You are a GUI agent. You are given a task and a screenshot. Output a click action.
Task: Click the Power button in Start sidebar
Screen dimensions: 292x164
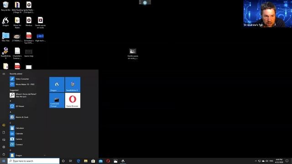pyautogui.click(x=4, y=154)
